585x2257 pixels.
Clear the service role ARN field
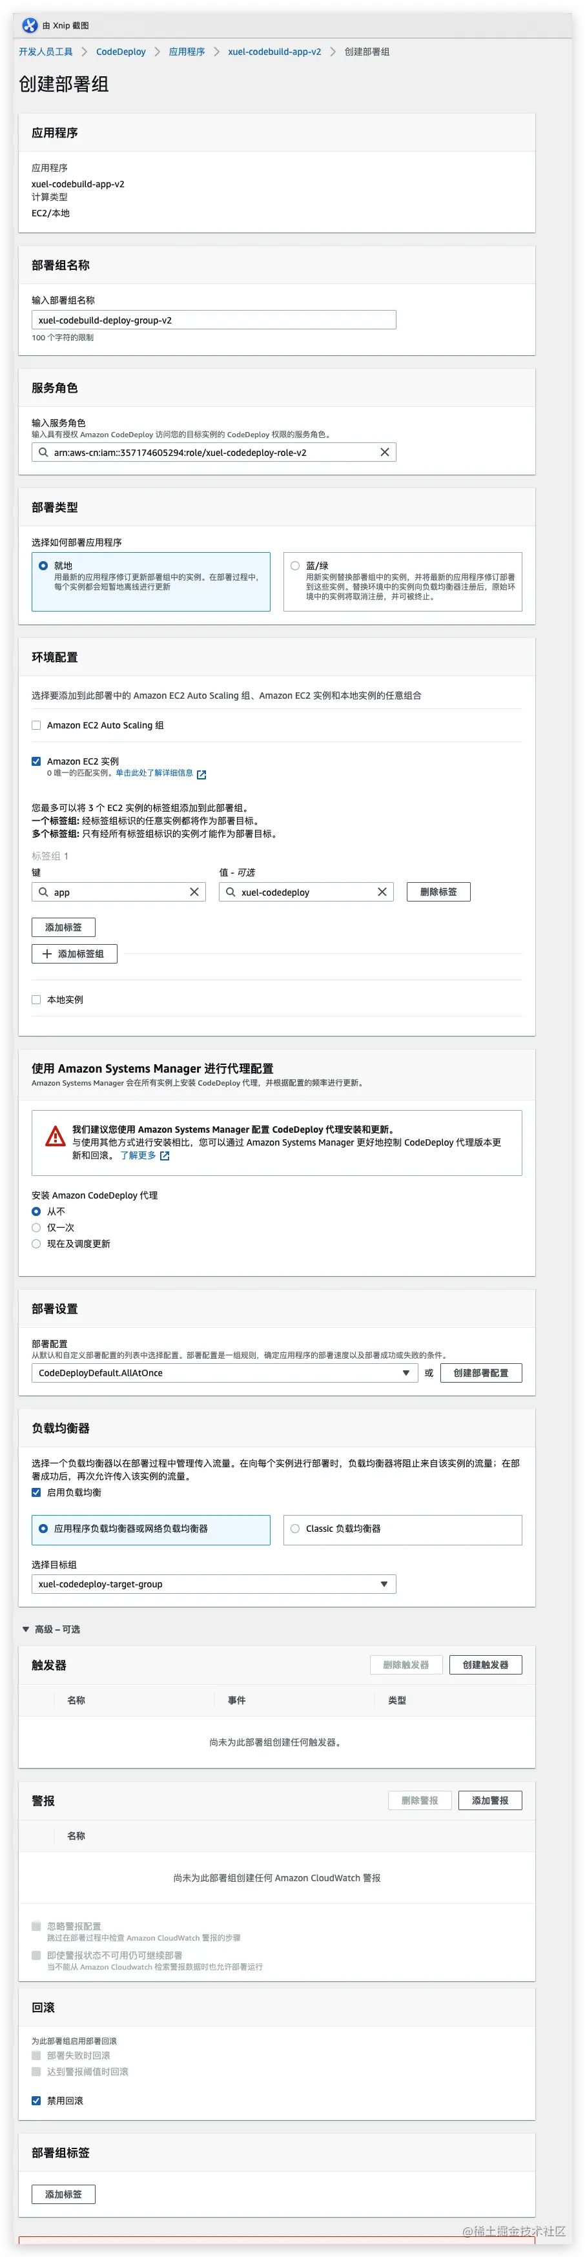(x=384, y=452)
